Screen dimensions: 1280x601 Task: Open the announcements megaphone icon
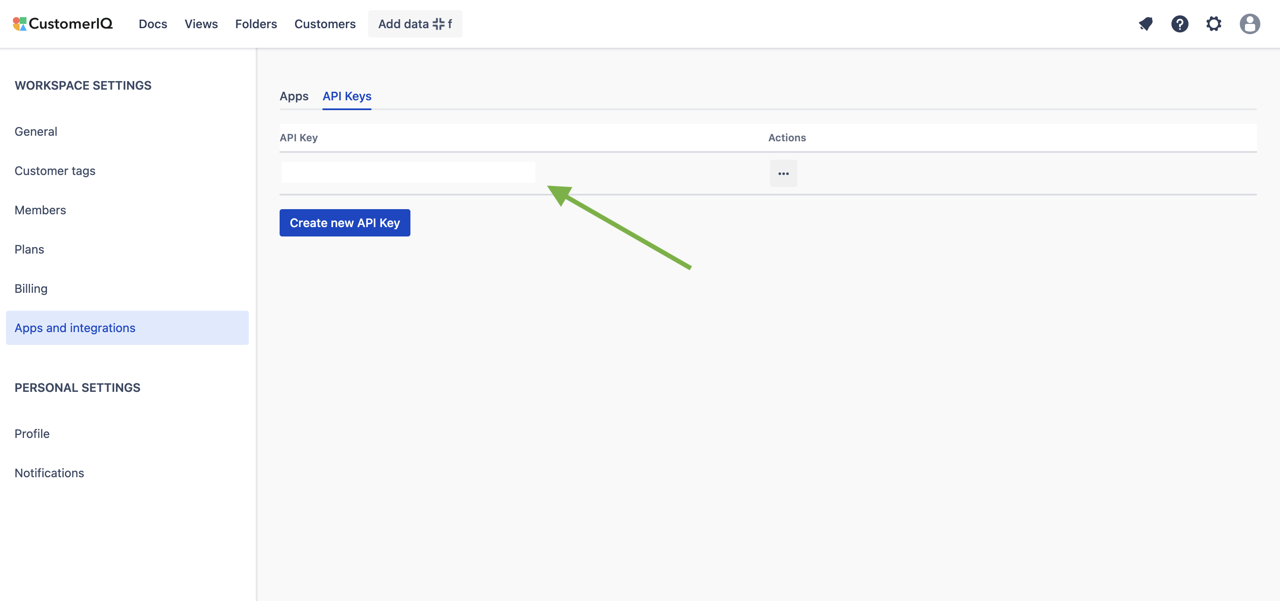(x=1146, y=24)
